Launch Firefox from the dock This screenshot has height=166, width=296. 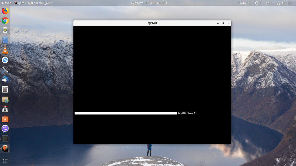pos(5,10)
